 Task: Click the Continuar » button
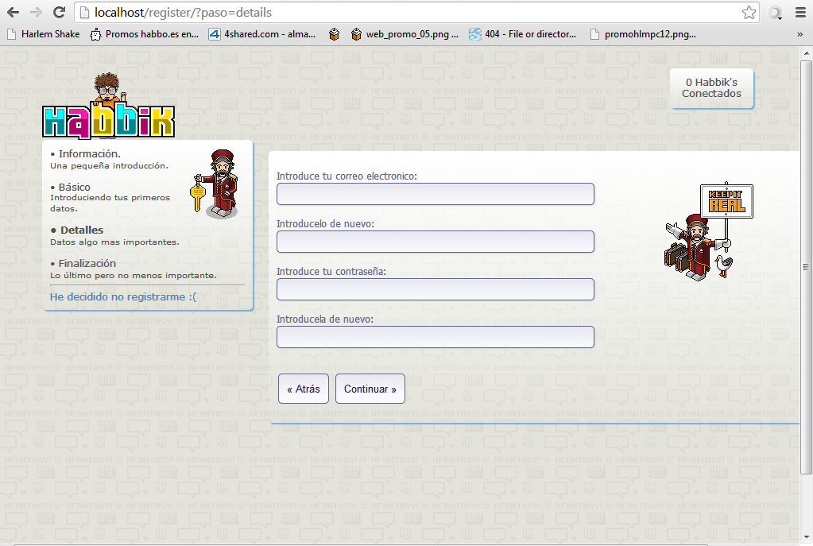pos(370,389)
